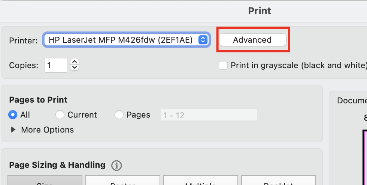Decrease copies with the down stepper arrow
Image resolution: width=367 pixels, height=185 pixels.
(75, 68)
